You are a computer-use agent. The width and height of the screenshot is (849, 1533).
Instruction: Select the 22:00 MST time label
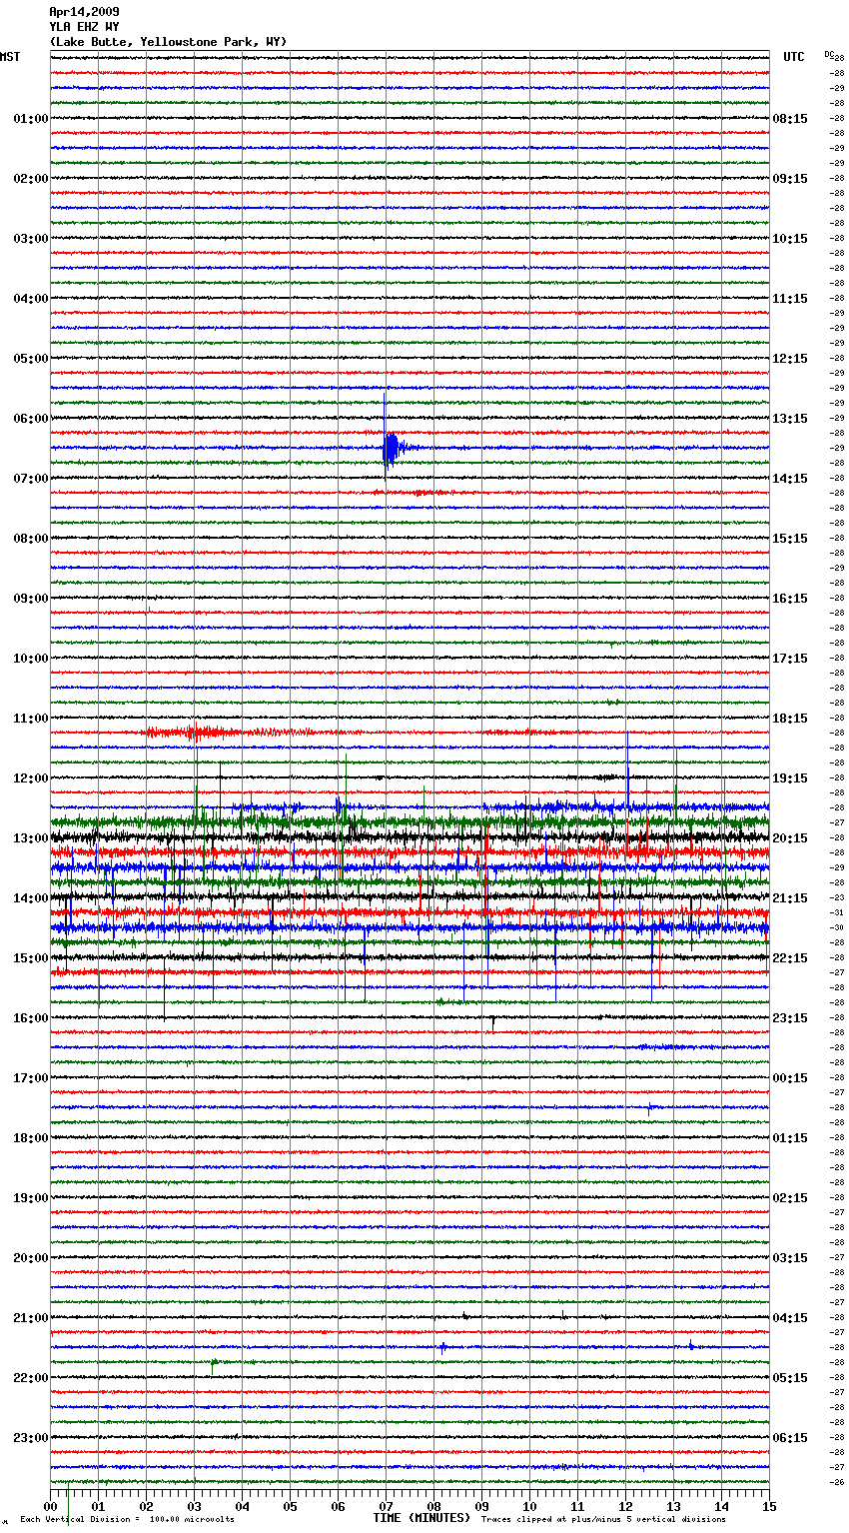tap(30, 1378)
